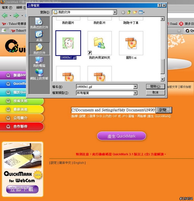Click 立即下載 download now button
This screenshot has height=201, width=194.
point(22,189)
